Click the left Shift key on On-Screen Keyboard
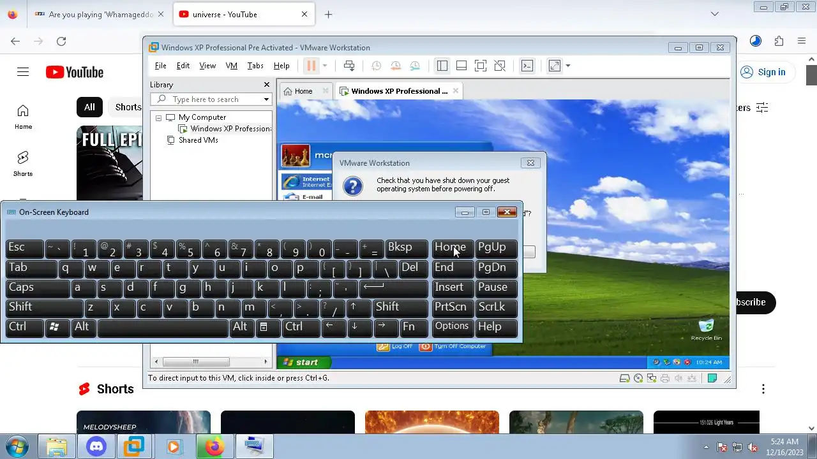The image size is (817, 459). (x=44, y=307)
